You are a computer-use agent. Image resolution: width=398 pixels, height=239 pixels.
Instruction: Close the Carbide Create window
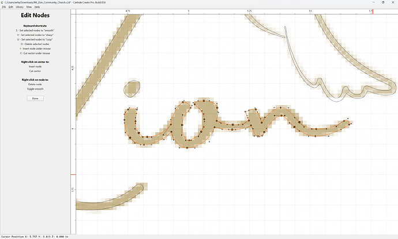[x=393, y=2]
